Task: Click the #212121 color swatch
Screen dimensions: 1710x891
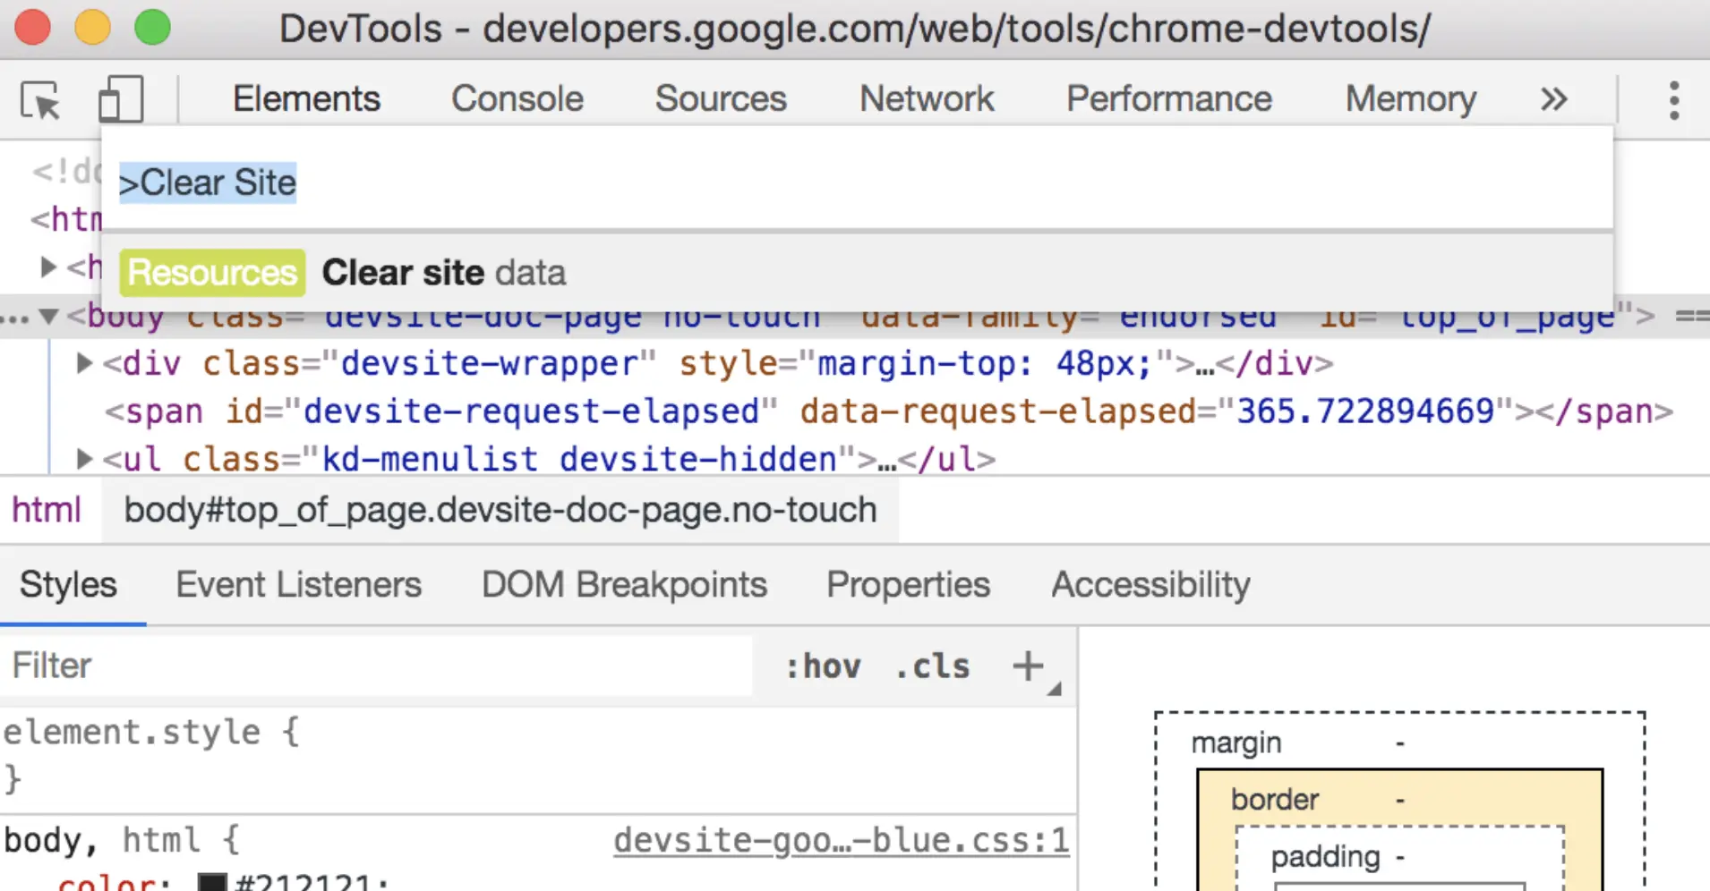Action: click(212, 882)
